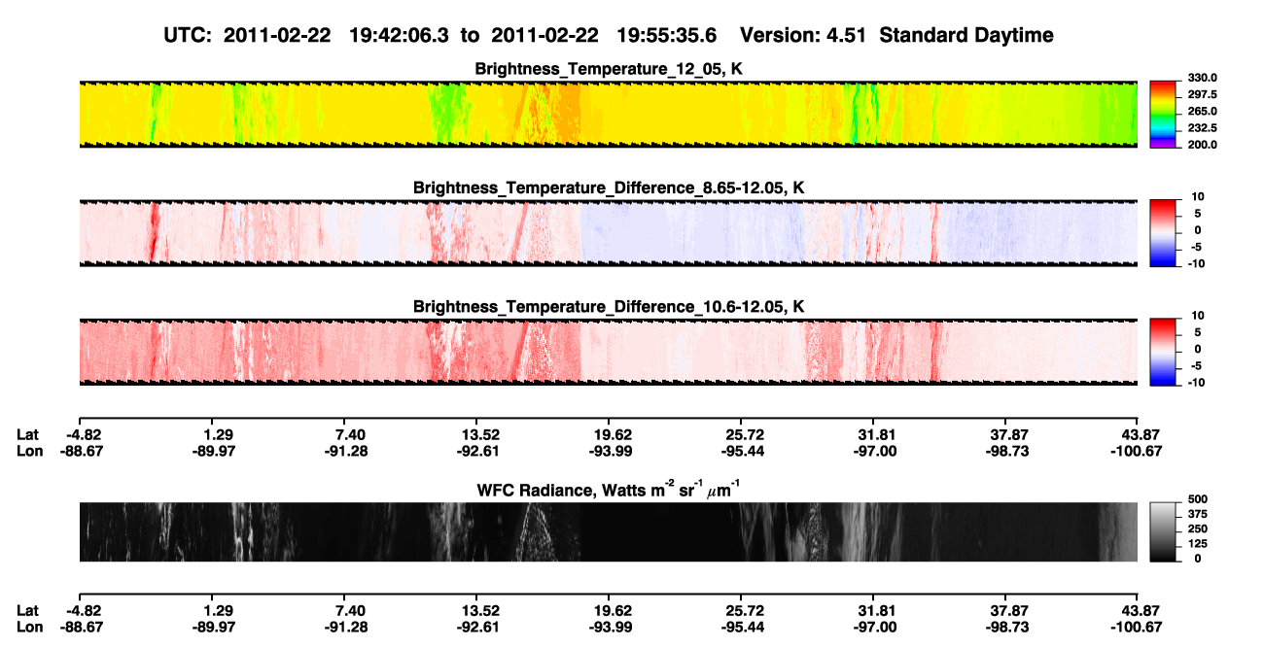Click the 8.65-12.05 difference image strip

tap(608, 233)
